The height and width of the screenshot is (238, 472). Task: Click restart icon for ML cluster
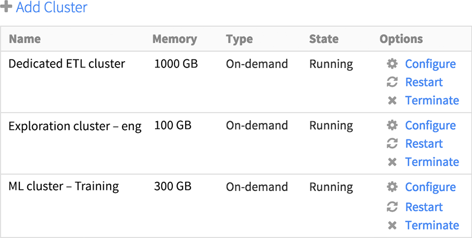tap(392, 207)
